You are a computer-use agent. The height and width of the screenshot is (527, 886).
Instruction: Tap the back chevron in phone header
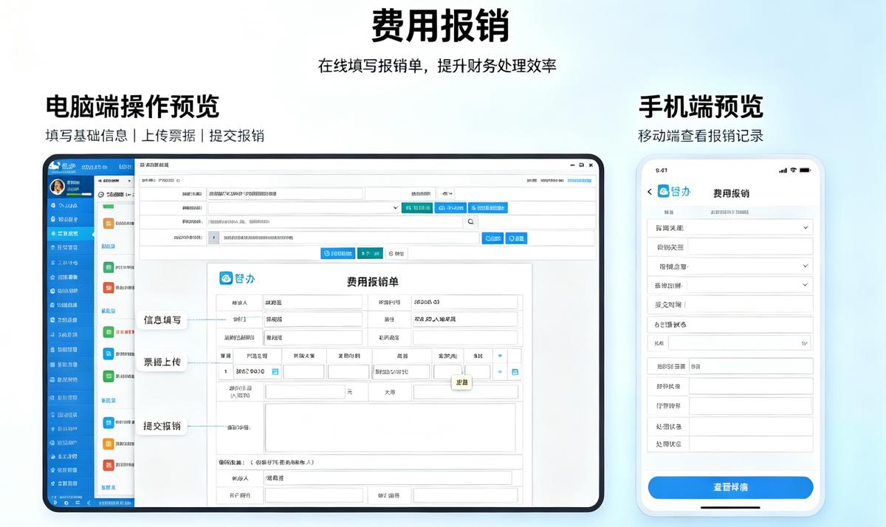point(650,192)
